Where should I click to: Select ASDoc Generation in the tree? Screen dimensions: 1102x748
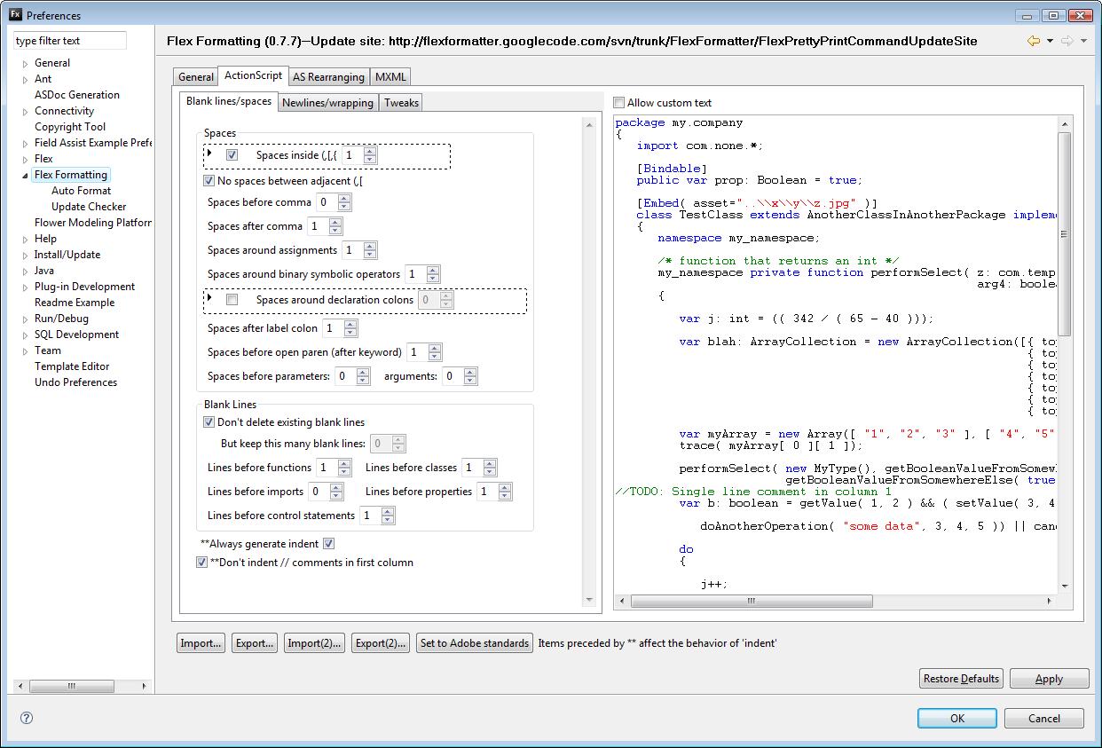pyautogui.click(x=77, y=95)
